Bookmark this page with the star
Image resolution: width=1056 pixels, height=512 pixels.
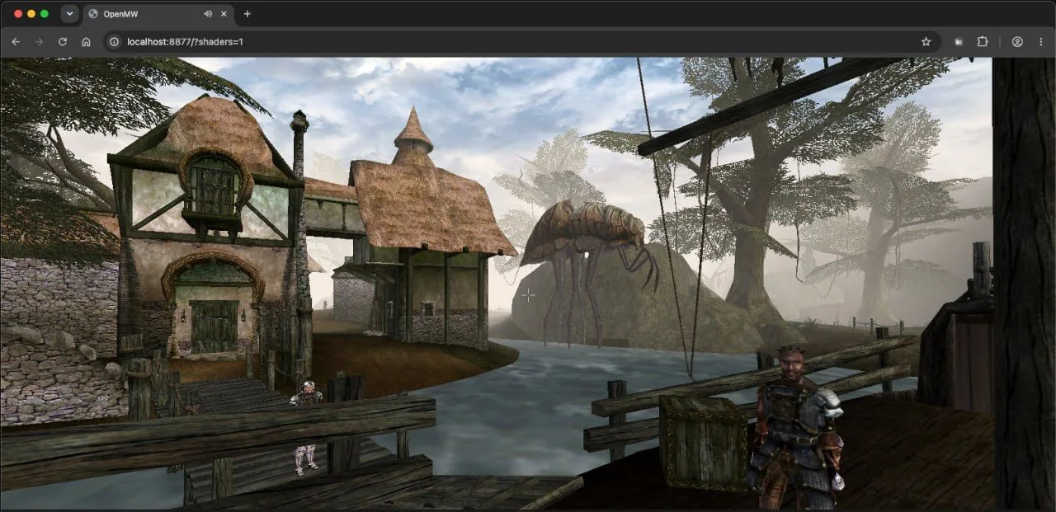926,41
